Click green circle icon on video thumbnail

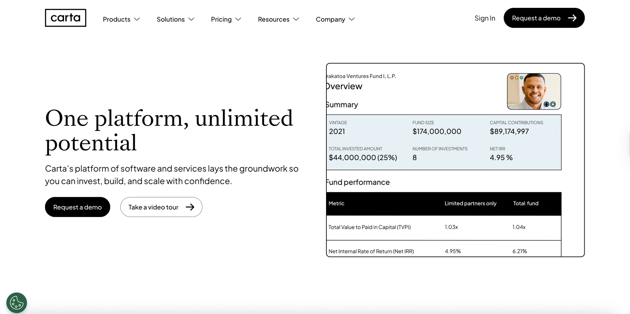tap(553, 104)
